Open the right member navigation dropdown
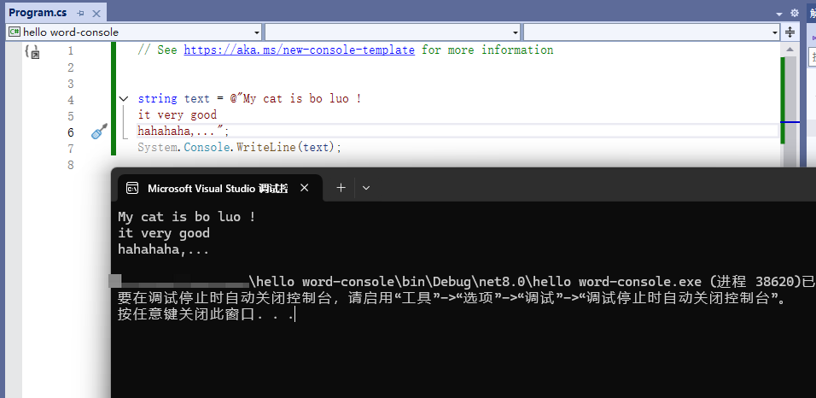The height and width of the screenshot is (398, 816). click(x=651, y=32)
